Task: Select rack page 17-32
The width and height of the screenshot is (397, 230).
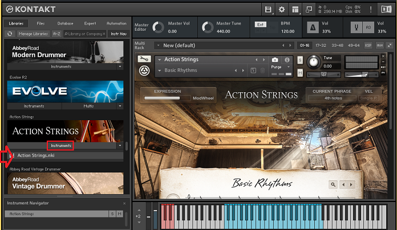Action: pyautogui.click(x=321, y=46)
